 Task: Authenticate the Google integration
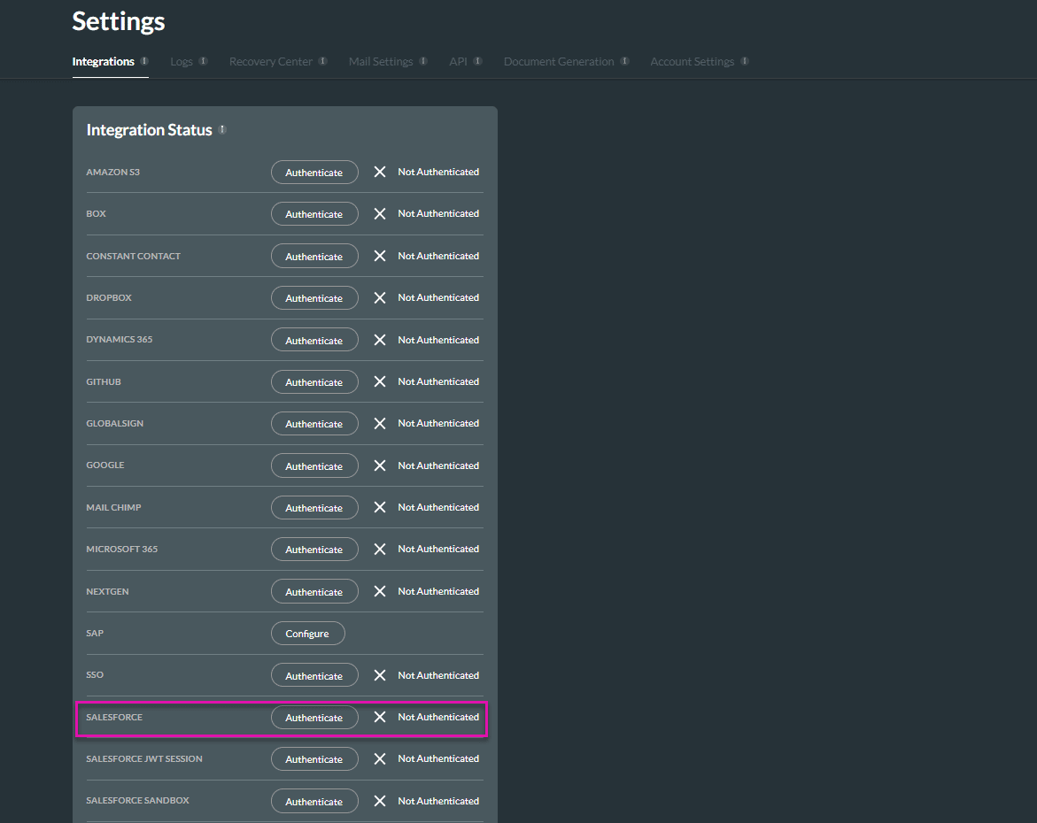tap(314, 465)
